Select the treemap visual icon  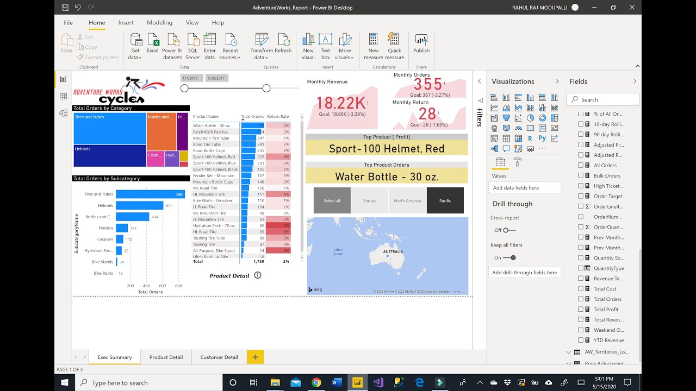point(554,118)
